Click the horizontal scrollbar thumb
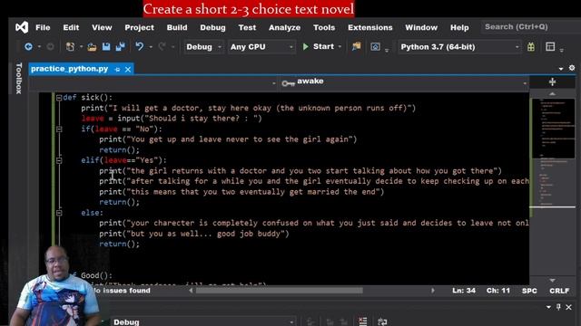 pyautogui.click(x=279, y=291)
